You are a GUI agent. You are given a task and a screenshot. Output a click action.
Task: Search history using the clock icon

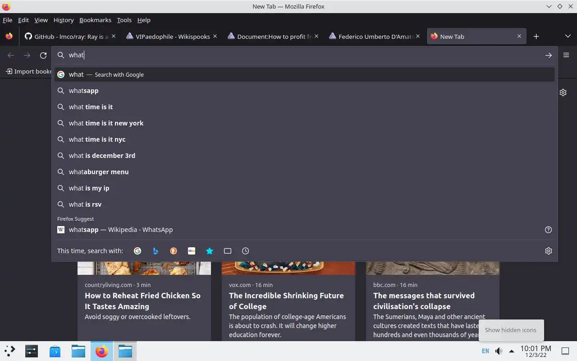coord(246,251)
